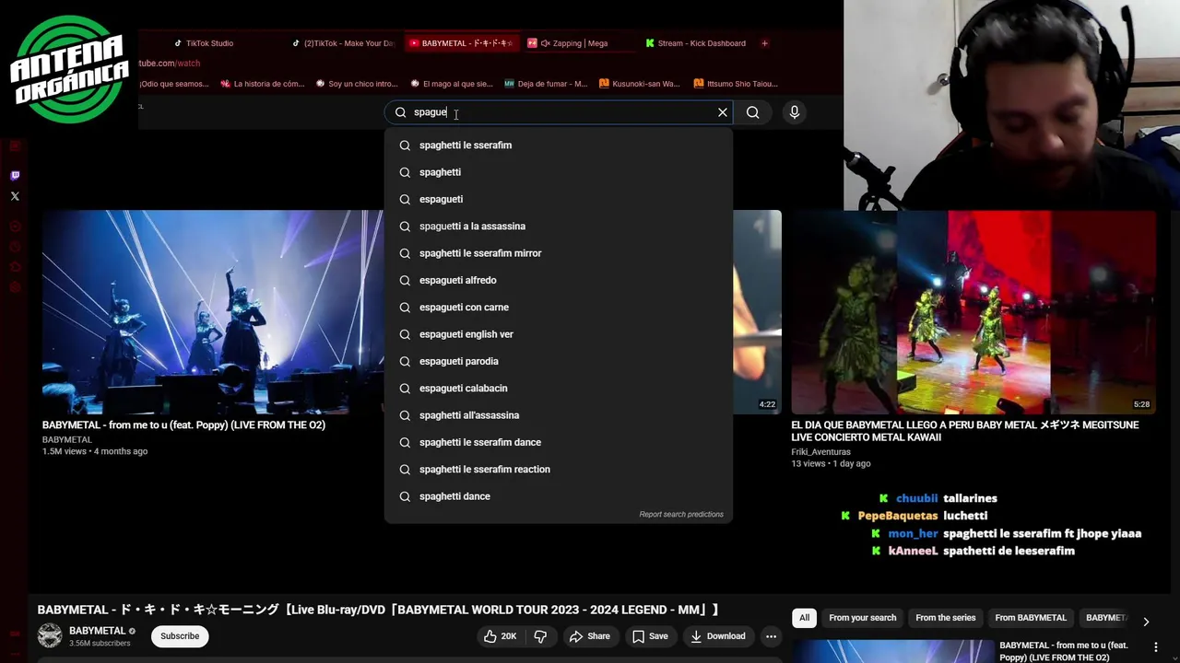1180x663 pixels.
Task: Click in the search field containing 'spague'
Action: click(558, 112)
